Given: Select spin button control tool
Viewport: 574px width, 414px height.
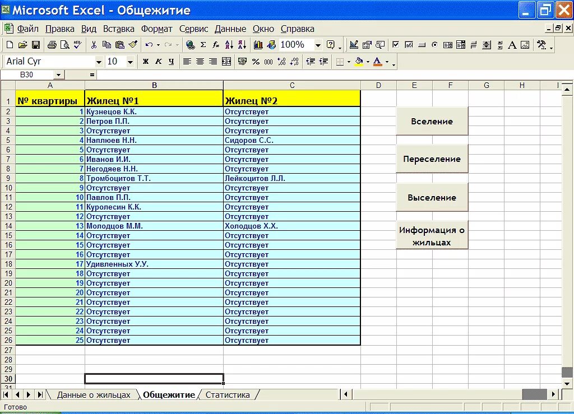Looking at the screenshot, I should (x=487, y=45).
